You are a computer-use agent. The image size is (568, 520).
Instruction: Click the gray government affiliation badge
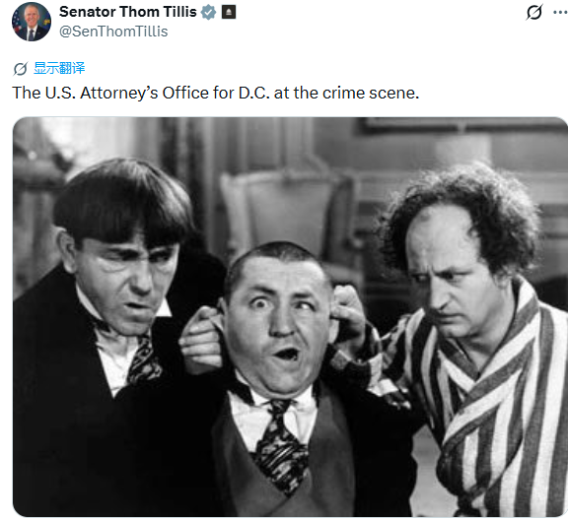coord(229,12)
